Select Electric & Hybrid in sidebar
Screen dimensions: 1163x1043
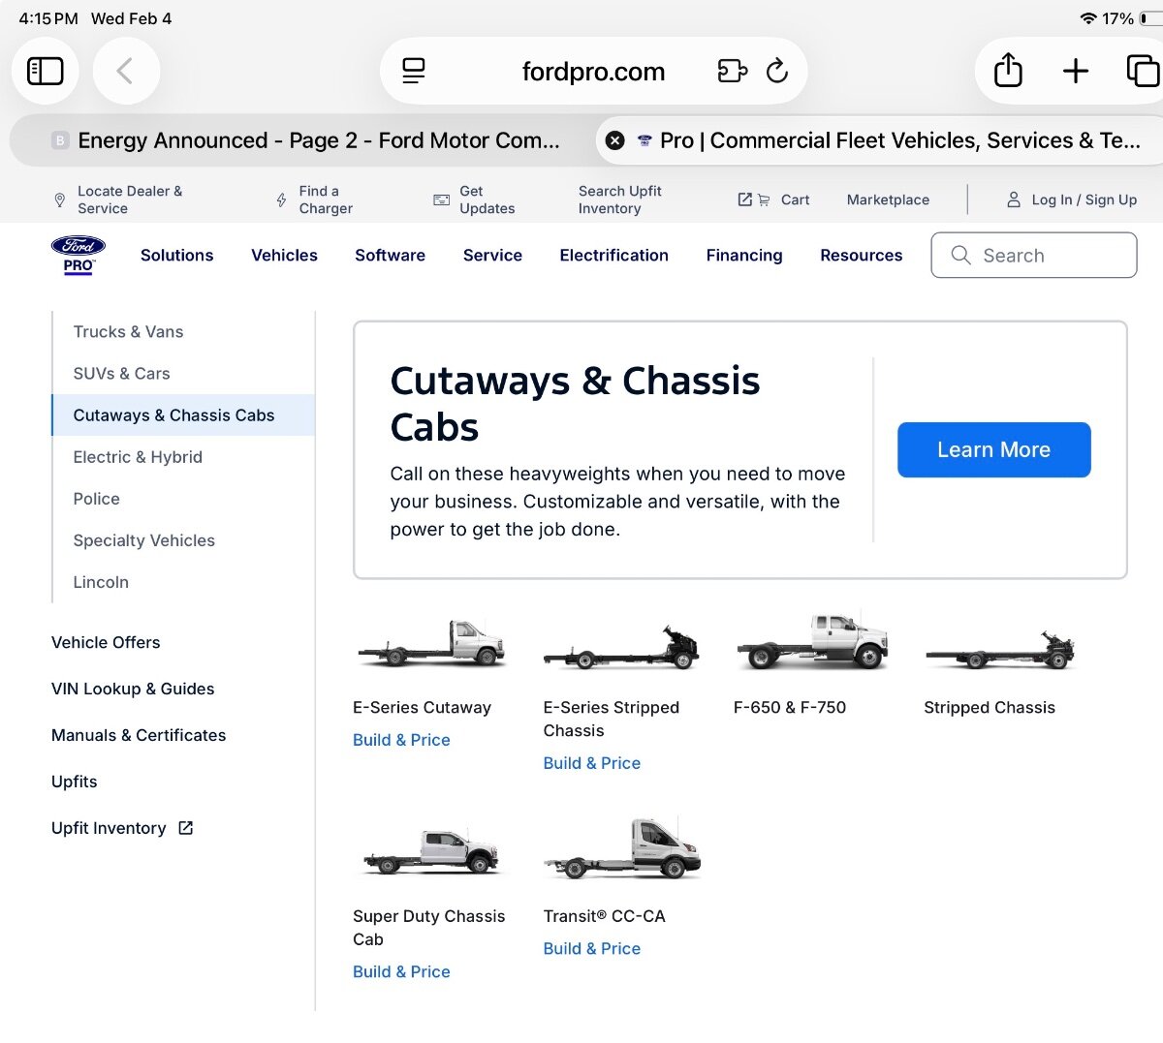(138, 457)
